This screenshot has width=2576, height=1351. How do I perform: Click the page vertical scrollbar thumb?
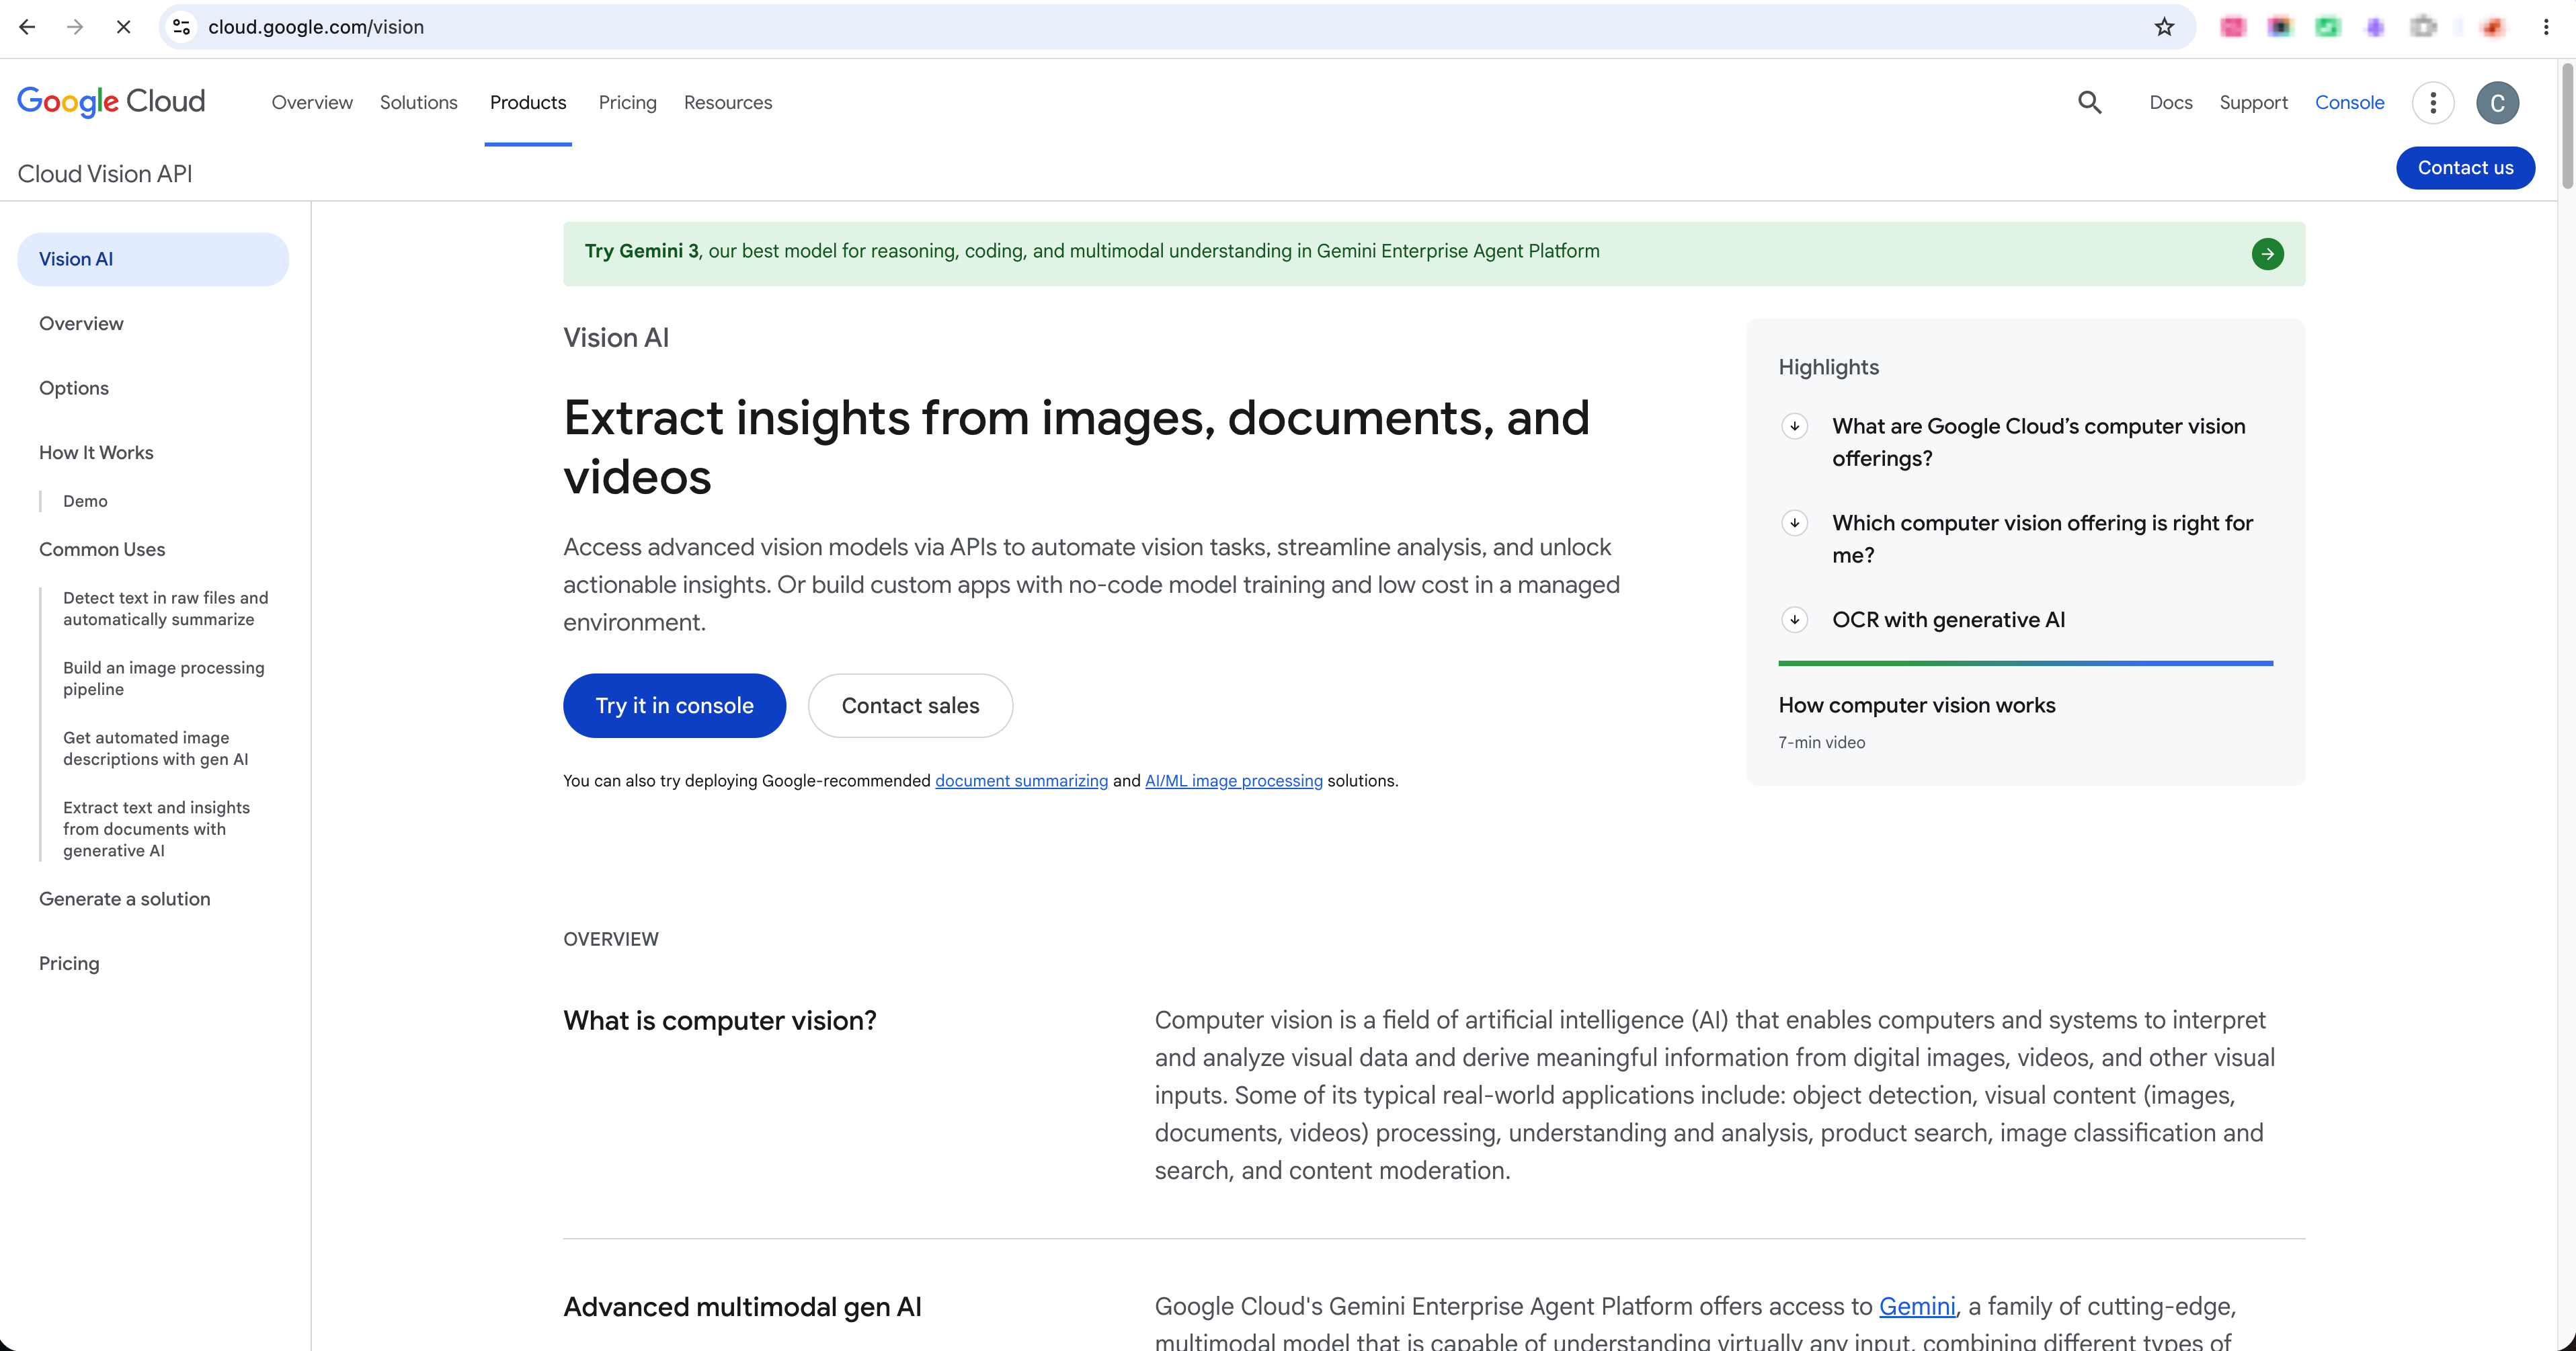2566,126
